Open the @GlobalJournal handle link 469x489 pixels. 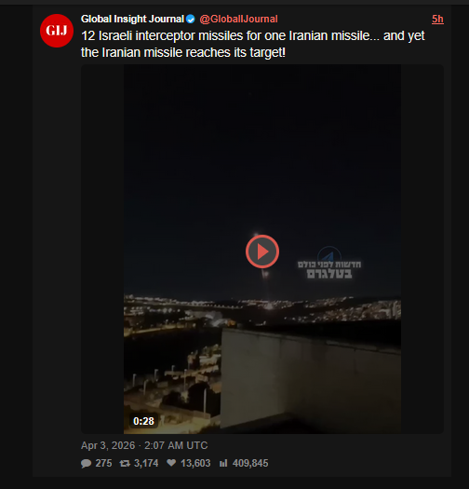(x=238, y=19)
